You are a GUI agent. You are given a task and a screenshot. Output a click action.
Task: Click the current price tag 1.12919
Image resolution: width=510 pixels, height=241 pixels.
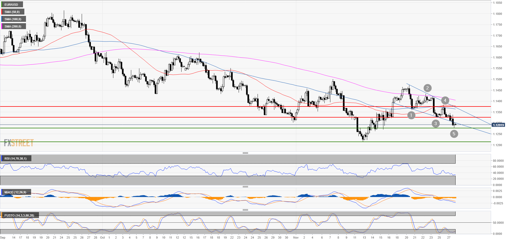tap(498, 125)
